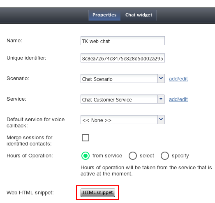Open add/edit link next to Service
Viewport: 215px width, 203px height.
pyautogui.click(x=178, y=99)
